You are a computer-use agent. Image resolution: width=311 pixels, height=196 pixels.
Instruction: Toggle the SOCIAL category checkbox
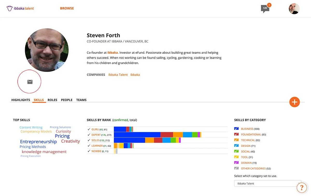point(236,151)
